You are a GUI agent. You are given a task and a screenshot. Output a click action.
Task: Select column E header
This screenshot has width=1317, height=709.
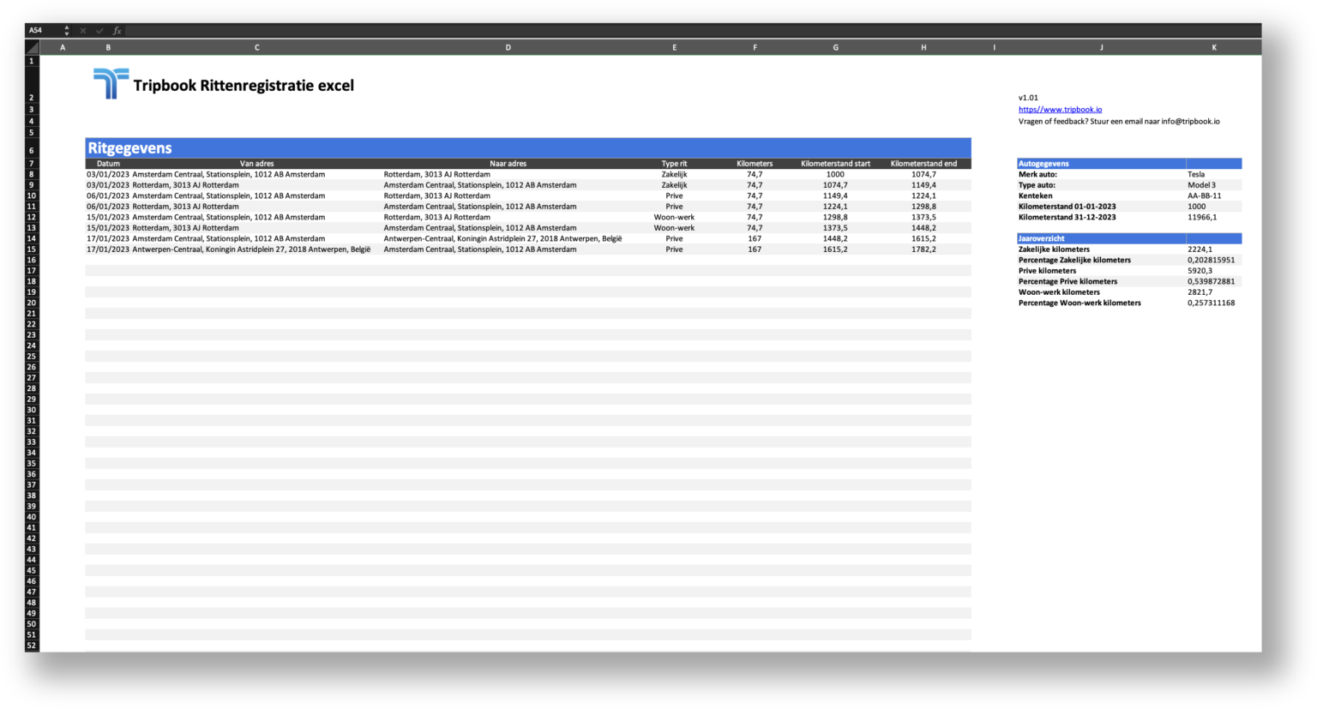click(x=674, y=48)
